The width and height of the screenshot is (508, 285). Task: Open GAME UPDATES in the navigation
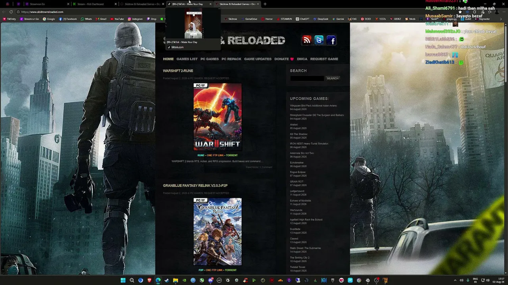pos(258,59)
